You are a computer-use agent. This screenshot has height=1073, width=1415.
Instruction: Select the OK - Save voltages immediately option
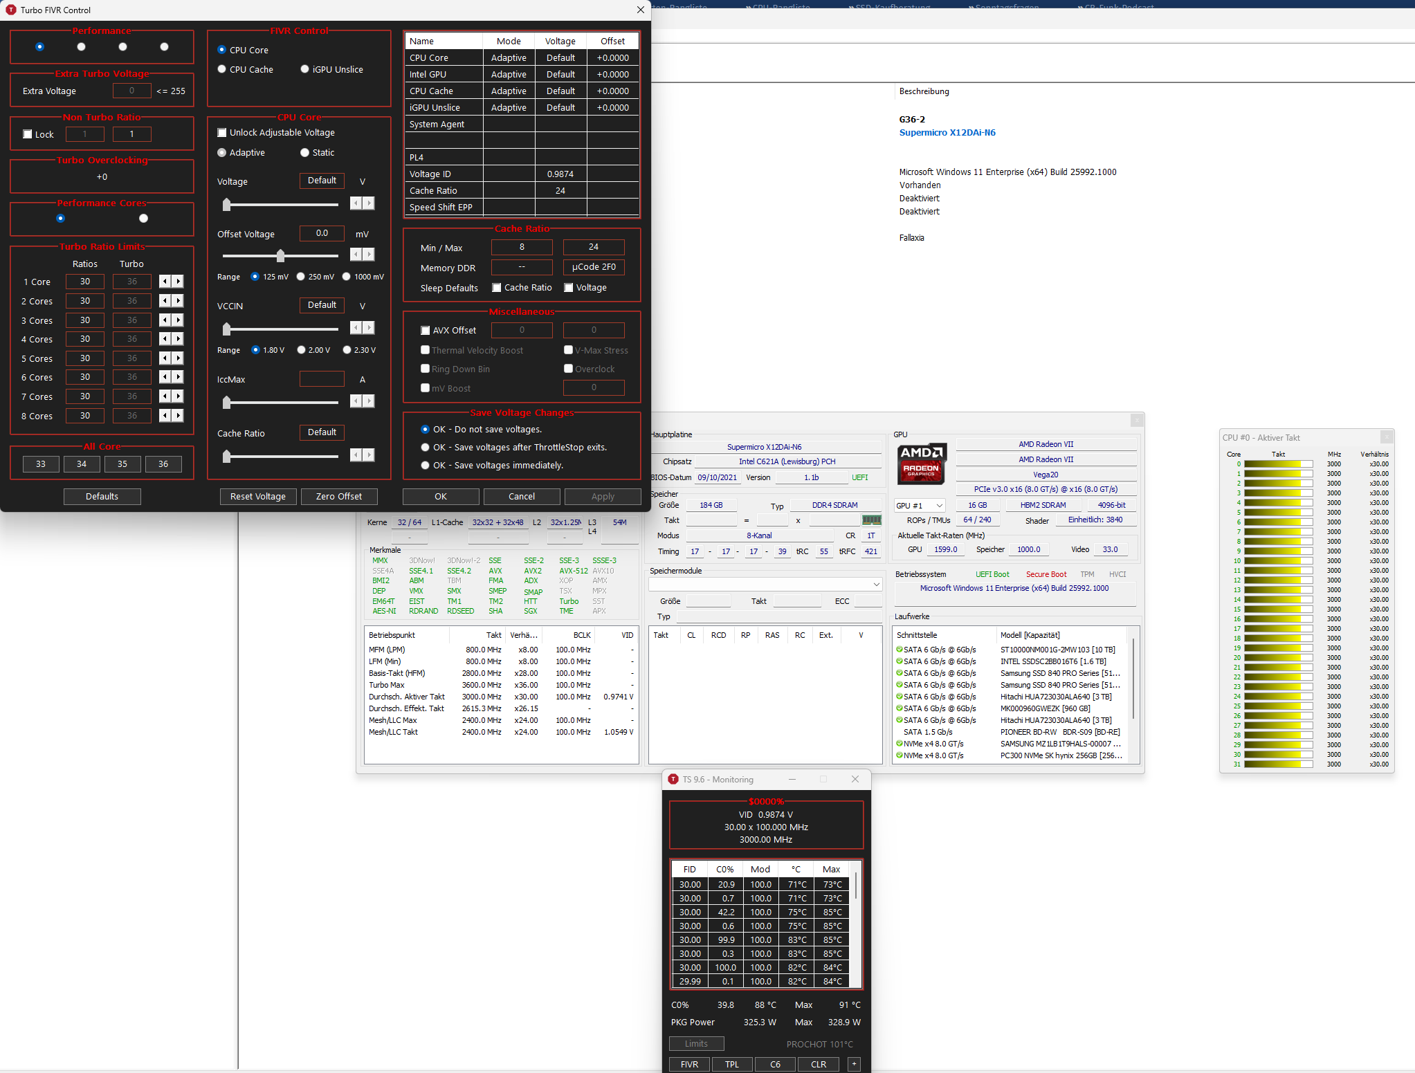pyautogui.click(x=426, y=465)
